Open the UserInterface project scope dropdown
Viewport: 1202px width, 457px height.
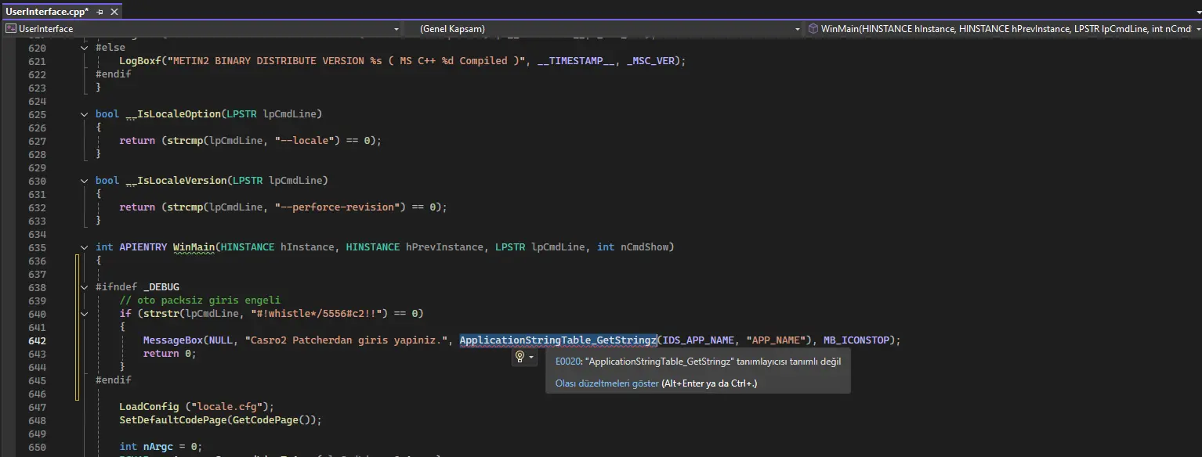(x=396, y=29)
